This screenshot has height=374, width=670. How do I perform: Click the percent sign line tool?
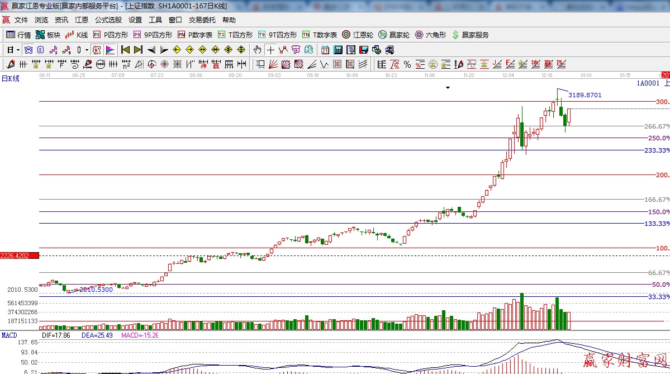[407, 64]
